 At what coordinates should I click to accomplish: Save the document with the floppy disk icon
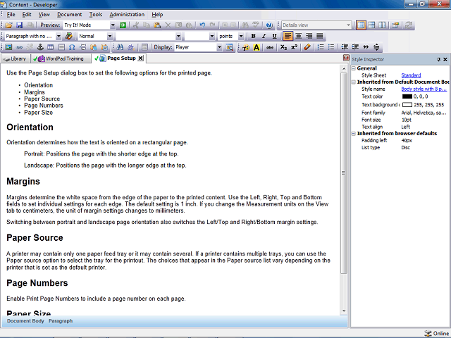click(19, 25)
